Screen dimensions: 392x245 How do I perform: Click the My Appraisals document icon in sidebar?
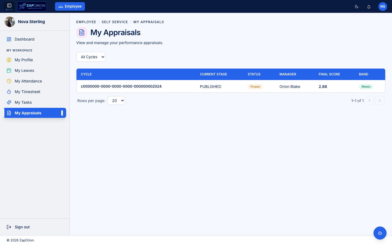tap(9, 113)
